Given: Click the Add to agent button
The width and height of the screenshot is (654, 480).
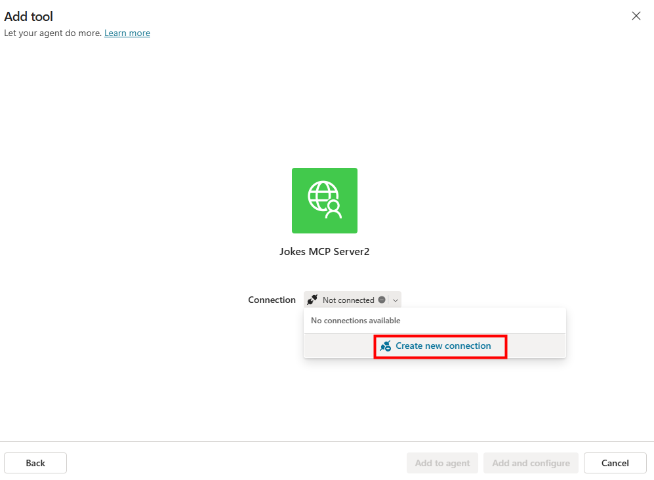Looking at the screenshot, I should [442, 463].
